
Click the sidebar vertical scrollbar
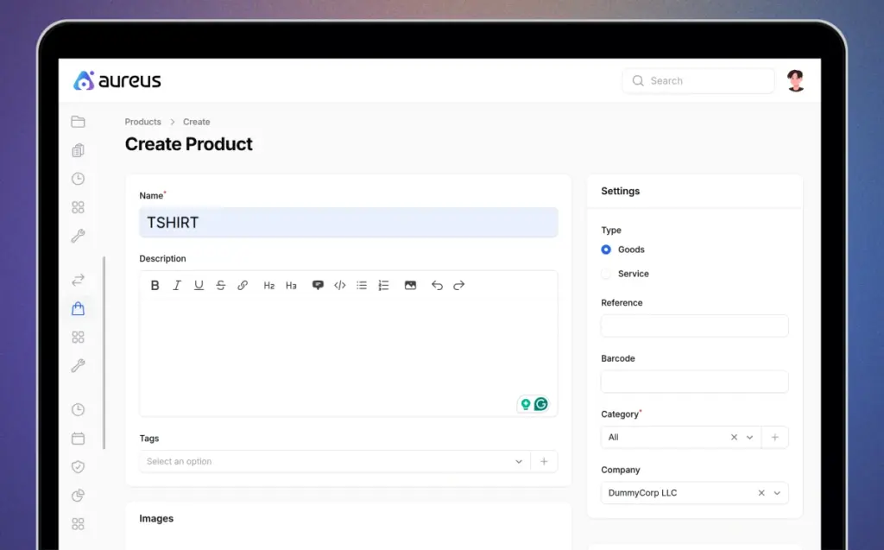pos(104,352)
